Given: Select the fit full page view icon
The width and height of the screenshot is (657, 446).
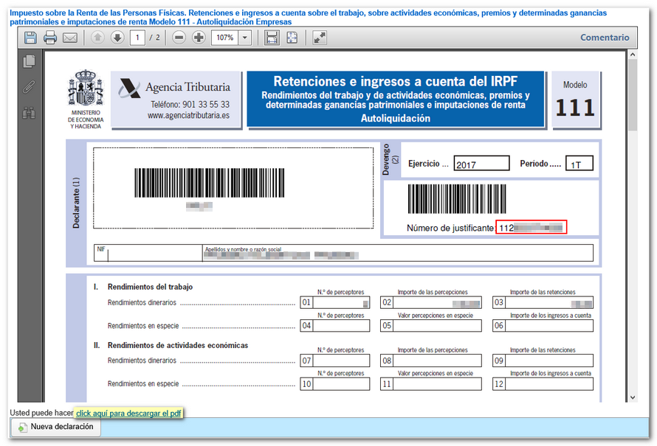Looking at the screenshot, I should click(x=291, y=38).
